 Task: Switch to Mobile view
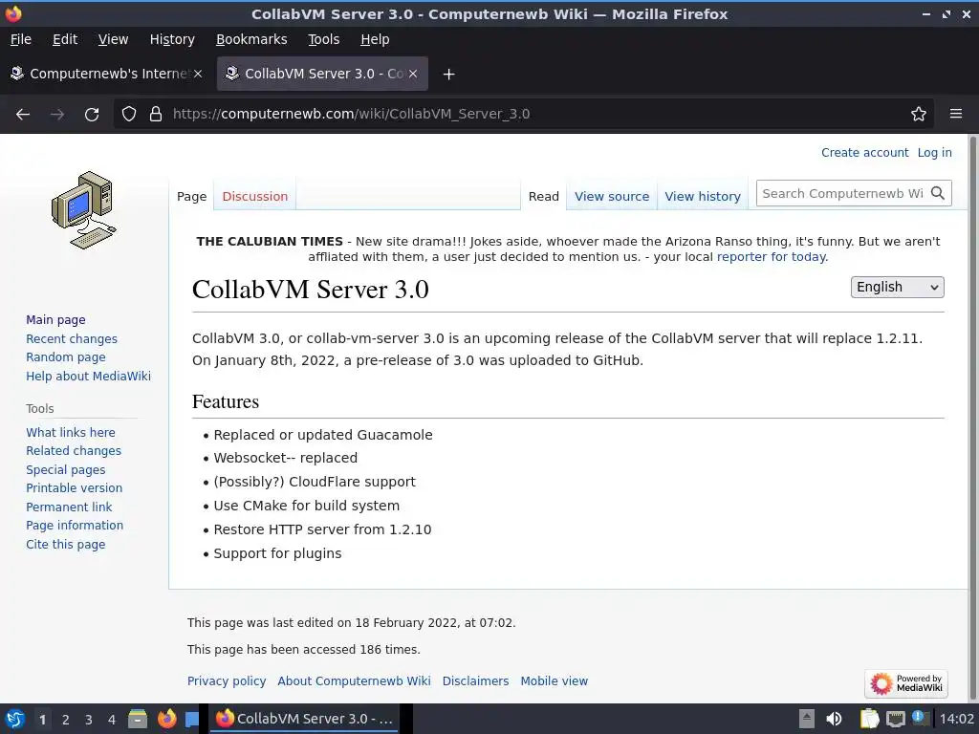tap(555, 680)
